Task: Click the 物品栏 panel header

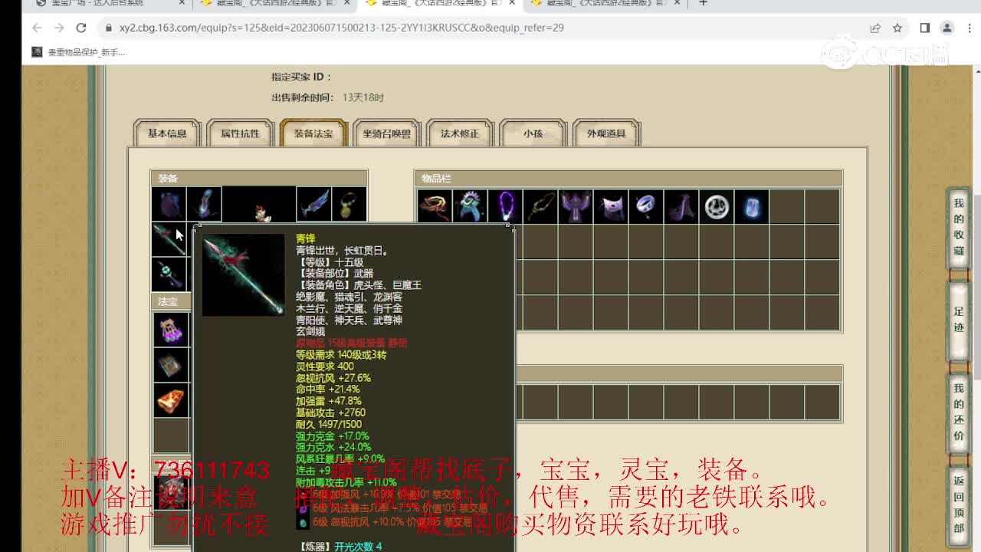Action: coord(628,178)
